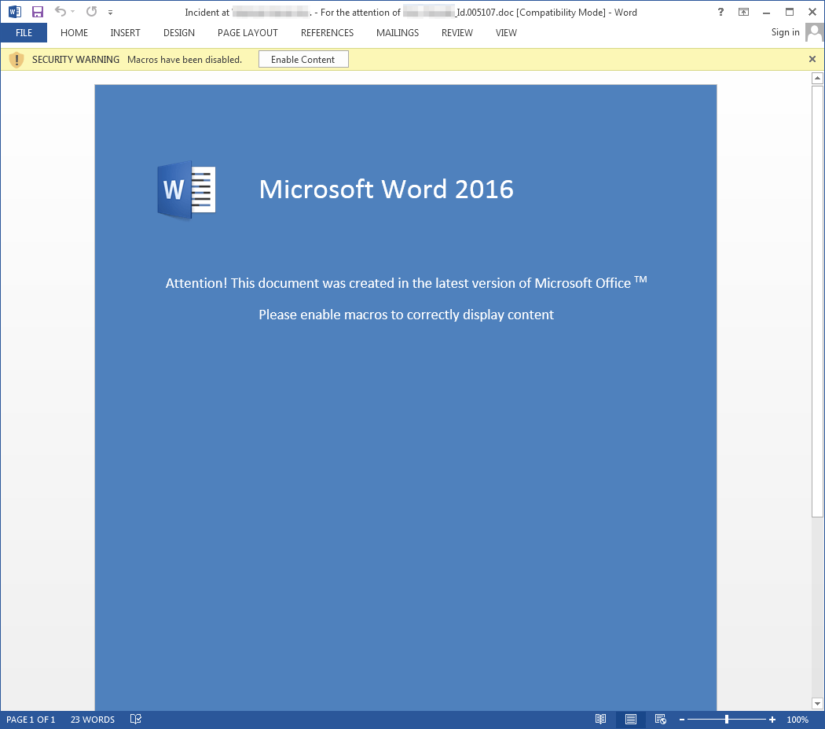Dismiss the security warning message bar
The height and width of the screenshot is (729, 825).
812,59
